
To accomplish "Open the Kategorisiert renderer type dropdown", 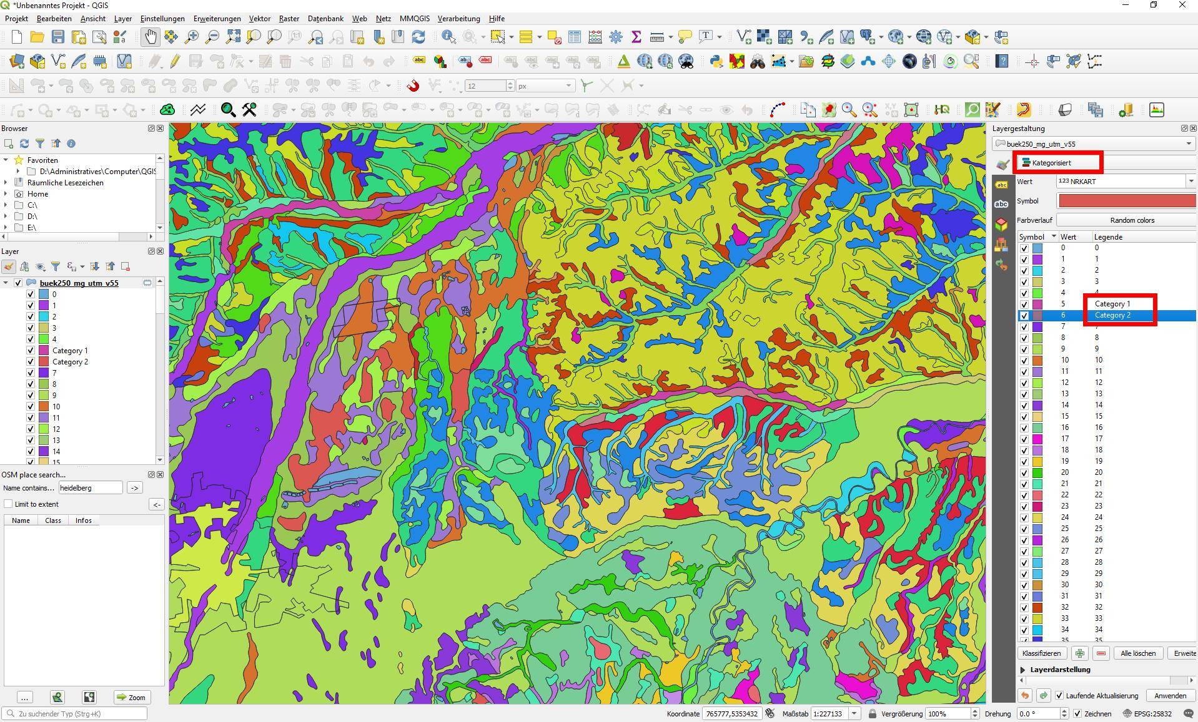I will (1106, 163).
